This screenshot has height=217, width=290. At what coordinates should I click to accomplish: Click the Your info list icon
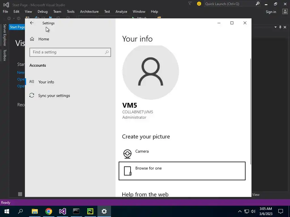32,82
